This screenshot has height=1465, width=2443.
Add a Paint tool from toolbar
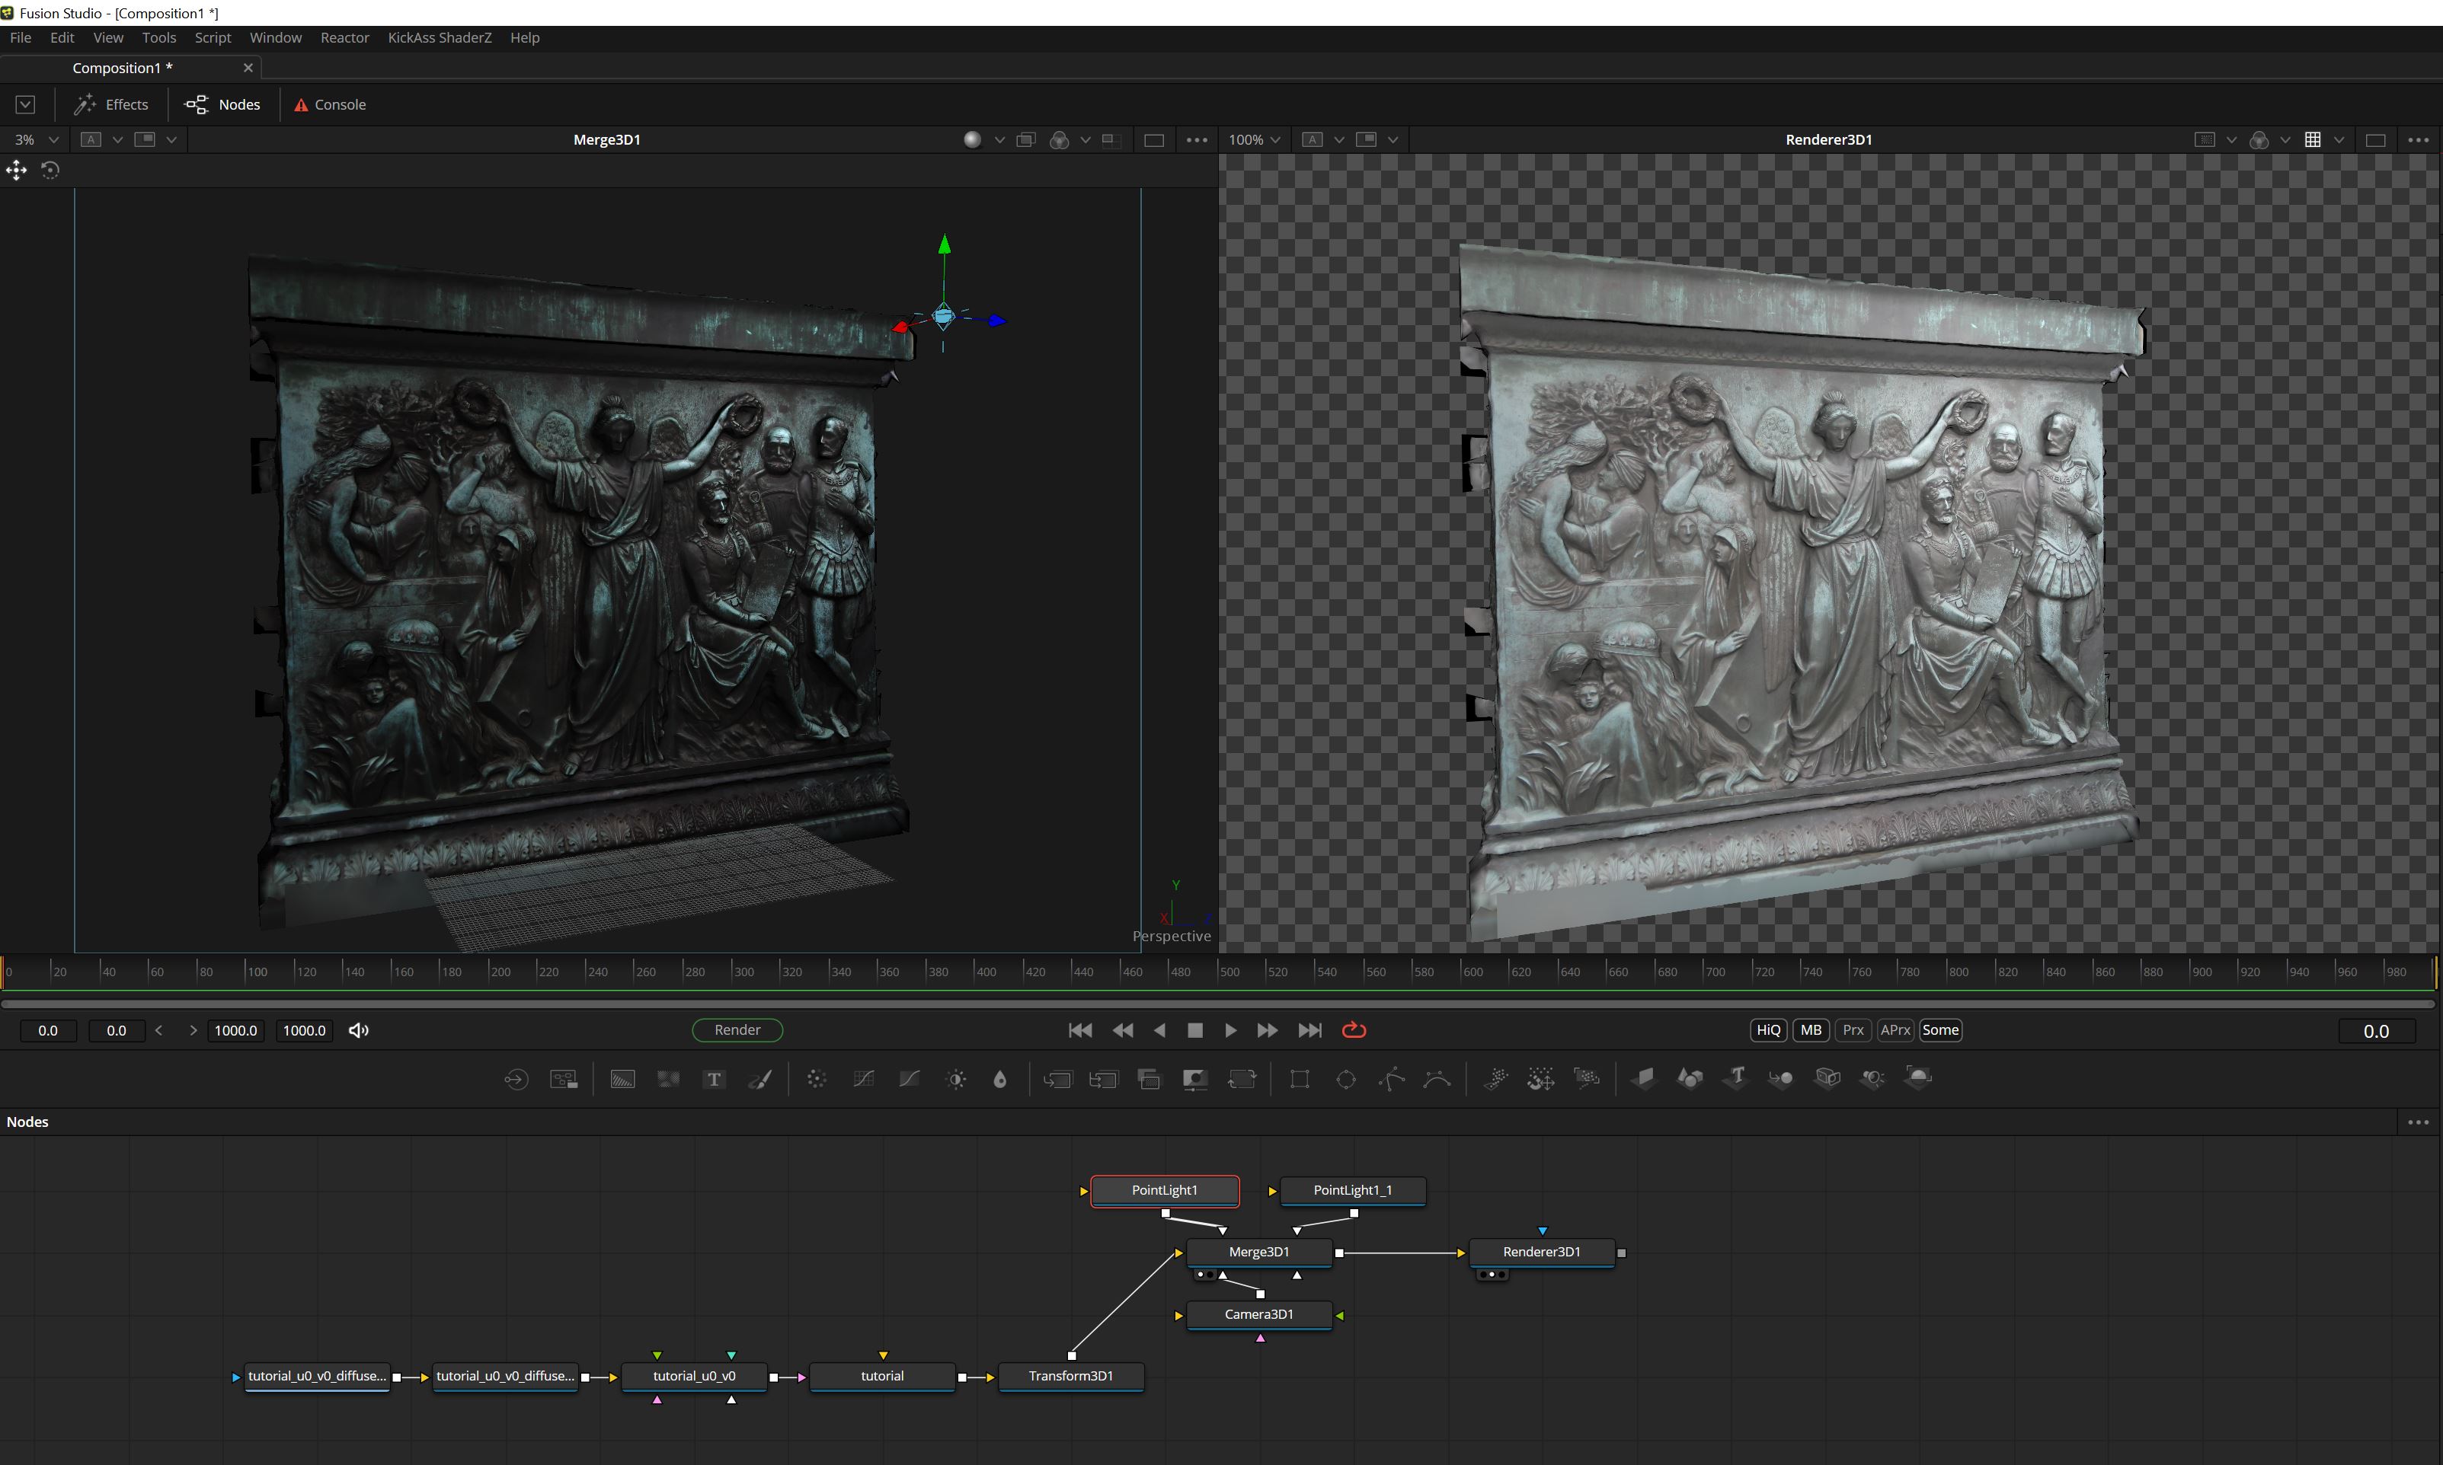[x=760, y=1079]
